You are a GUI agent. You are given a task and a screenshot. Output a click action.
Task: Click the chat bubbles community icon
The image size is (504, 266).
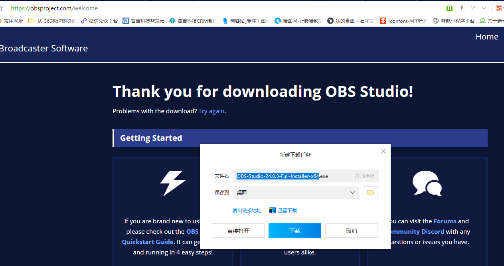[427, 183]
